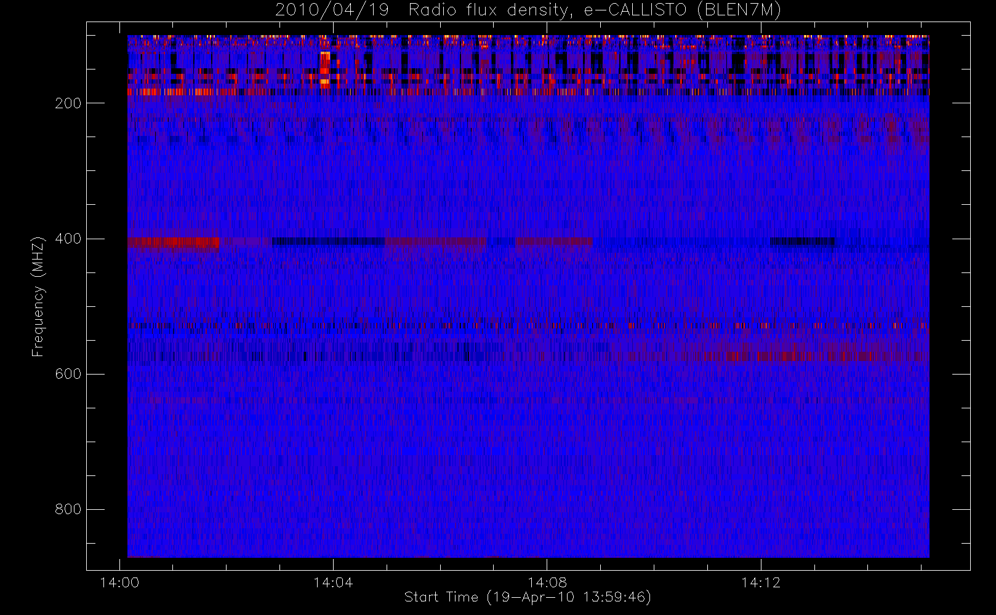Click the '400' frequency tick label
This screenshot has height=615, width=996.
68,239
